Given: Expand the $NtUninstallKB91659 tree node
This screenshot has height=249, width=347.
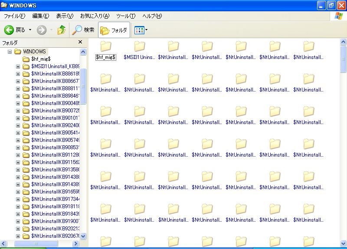Looking at the screenshot, I should click(x=18, y=192).
